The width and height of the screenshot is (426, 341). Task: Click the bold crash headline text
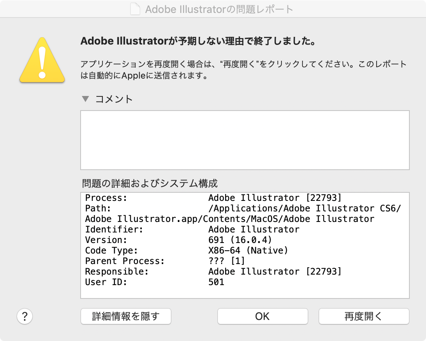click(x=198, y=41)
